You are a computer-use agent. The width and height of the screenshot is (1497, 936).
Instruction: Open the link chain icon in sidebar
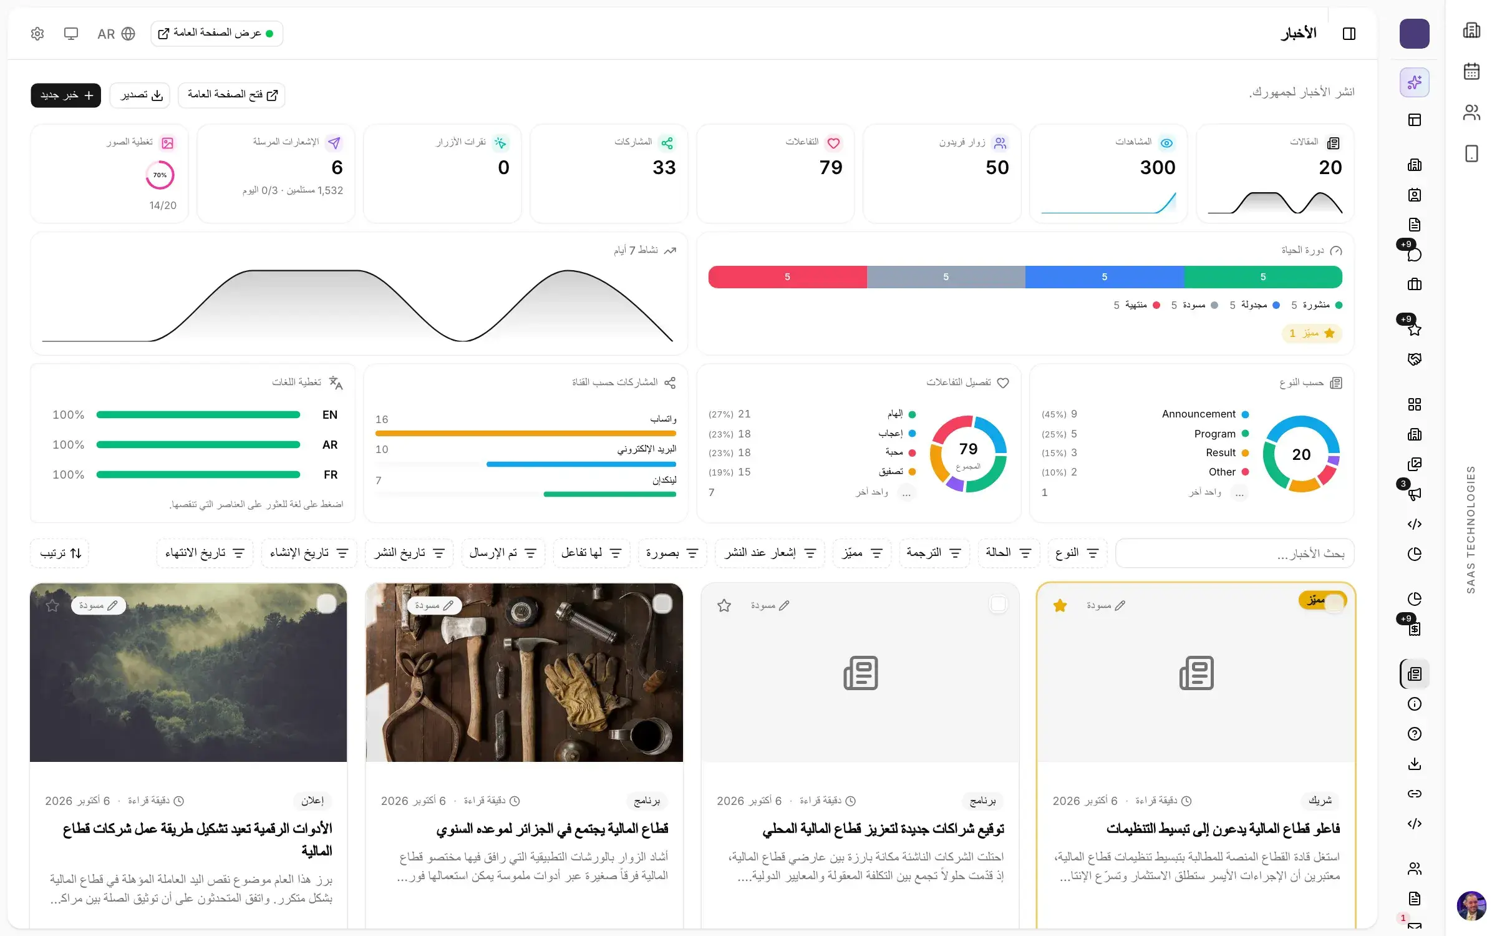coord(1415,794)
